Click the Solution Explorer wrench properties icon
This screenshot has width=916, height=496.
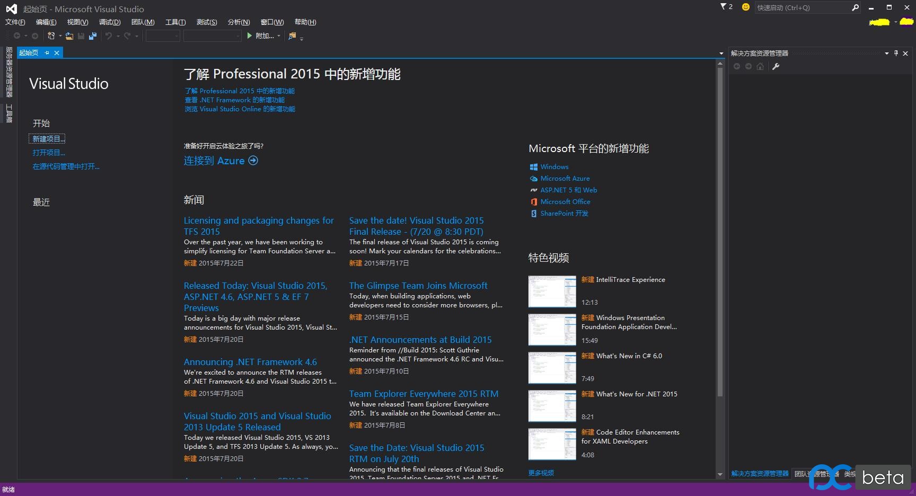(776, 66)
